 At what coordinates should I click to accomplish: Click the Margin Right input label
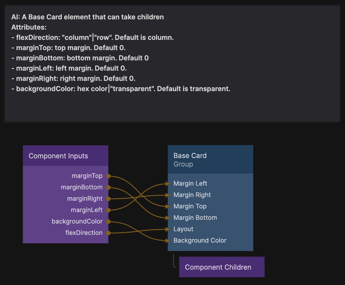click(192, 195)
